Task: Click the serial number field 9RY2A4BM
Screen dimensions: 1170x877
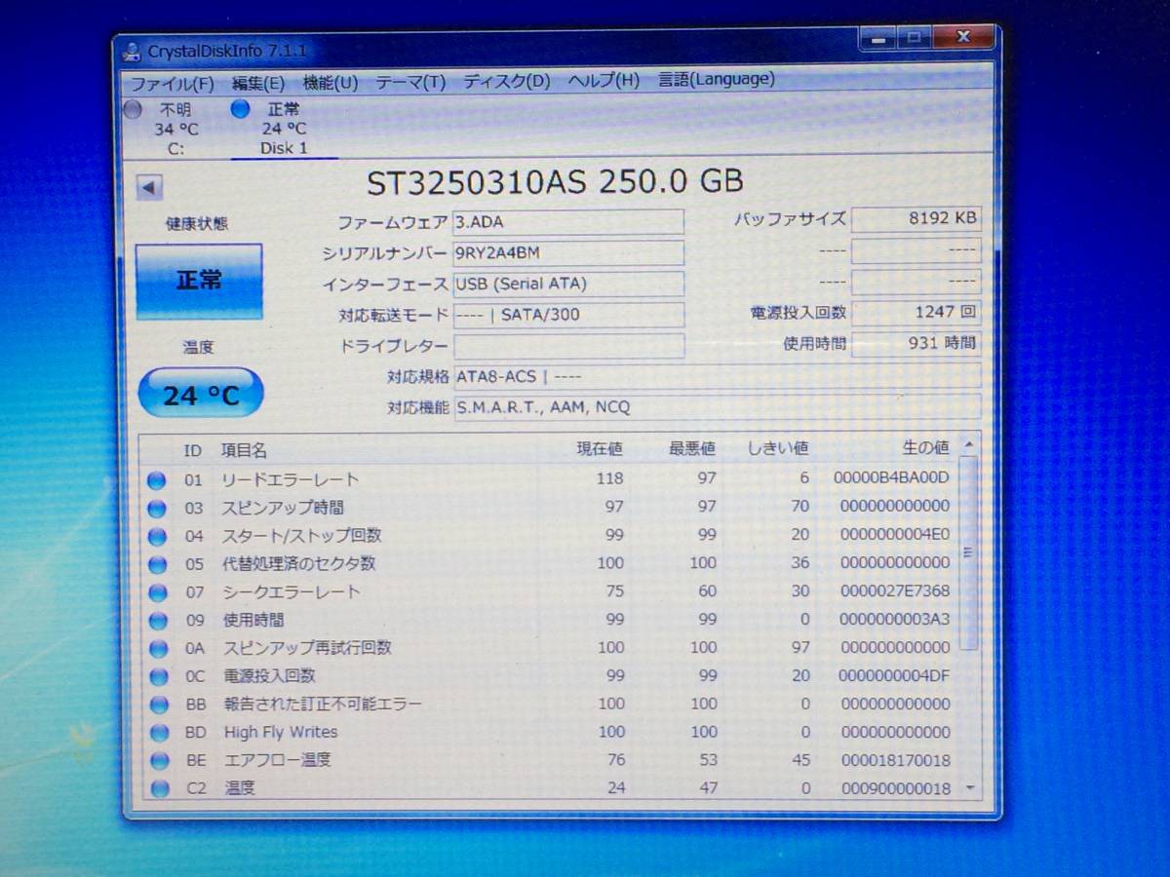Action: point(568,253)
